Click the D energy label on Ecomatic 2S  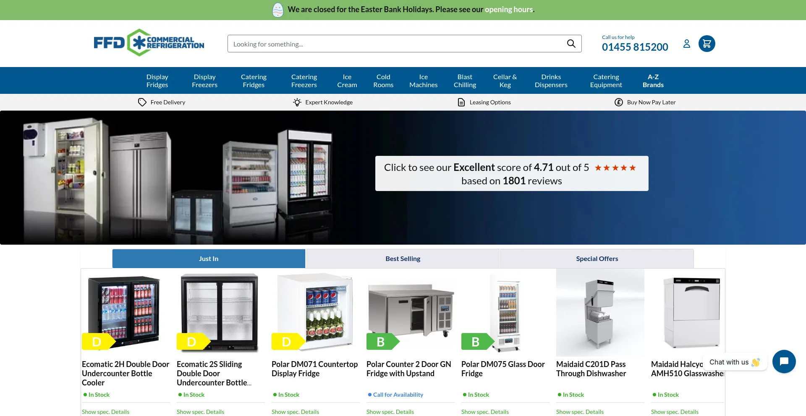coord(193,341)
